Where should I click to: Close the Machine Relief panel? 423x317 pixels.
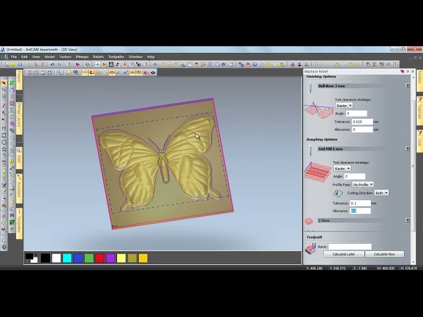(x=412, y=71)
